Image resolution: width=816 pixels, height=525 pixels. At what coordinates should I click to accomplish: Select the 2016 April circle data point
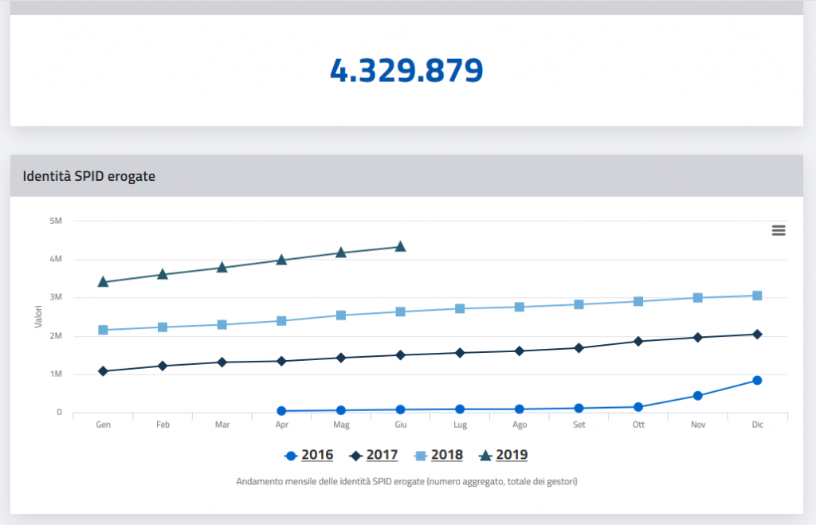[282, 411]
